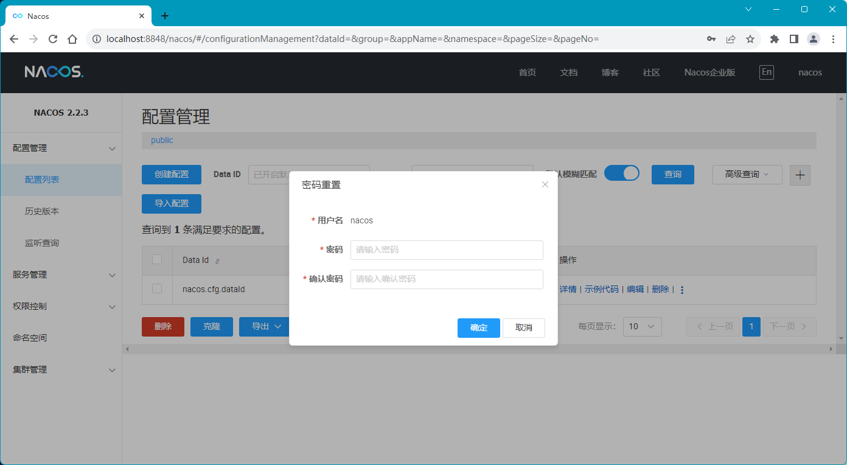This screenshot has width=847, height=465.
Task: Toggle the 模糊匹配 switch
Action: click(622, 173)
